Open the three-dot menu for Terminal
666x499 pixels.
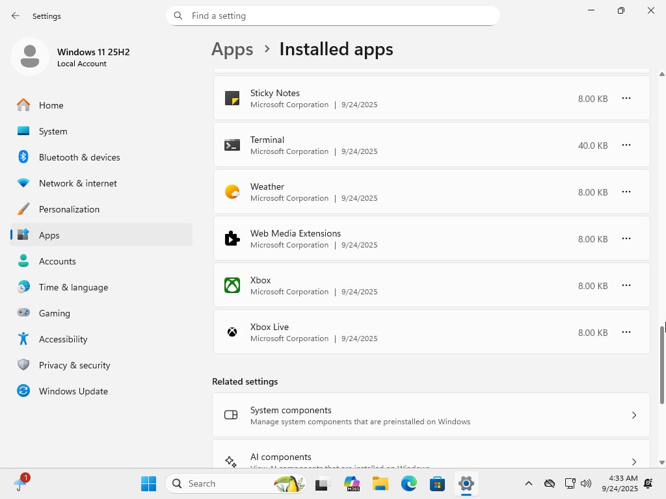[x=626, y=145]
